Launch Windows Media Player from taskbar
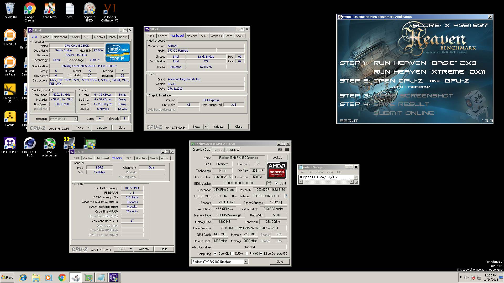The height and width of the screenshot is (283, 504). coord(49,277)
